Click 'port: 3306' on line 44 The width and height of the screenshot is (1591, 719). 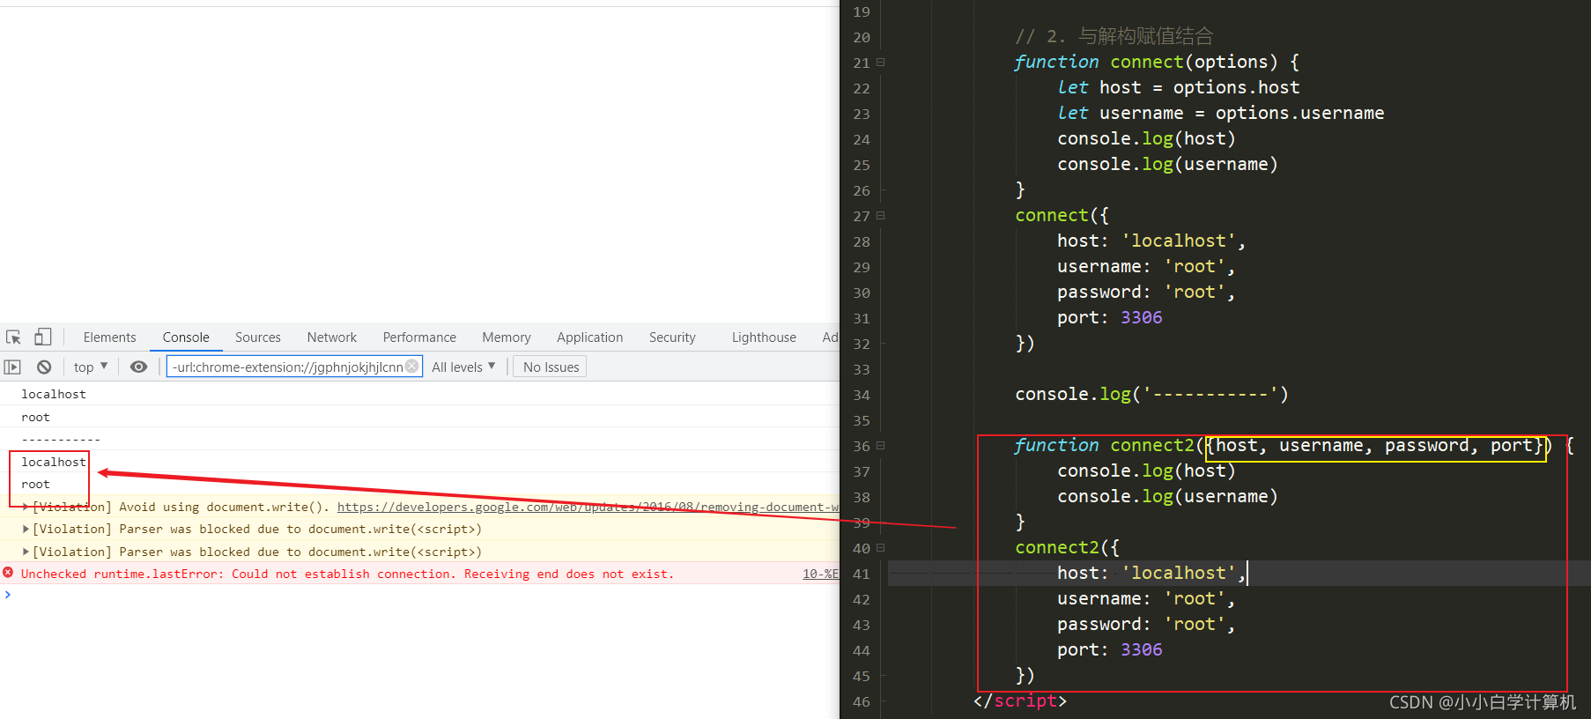click(1110, 649)
